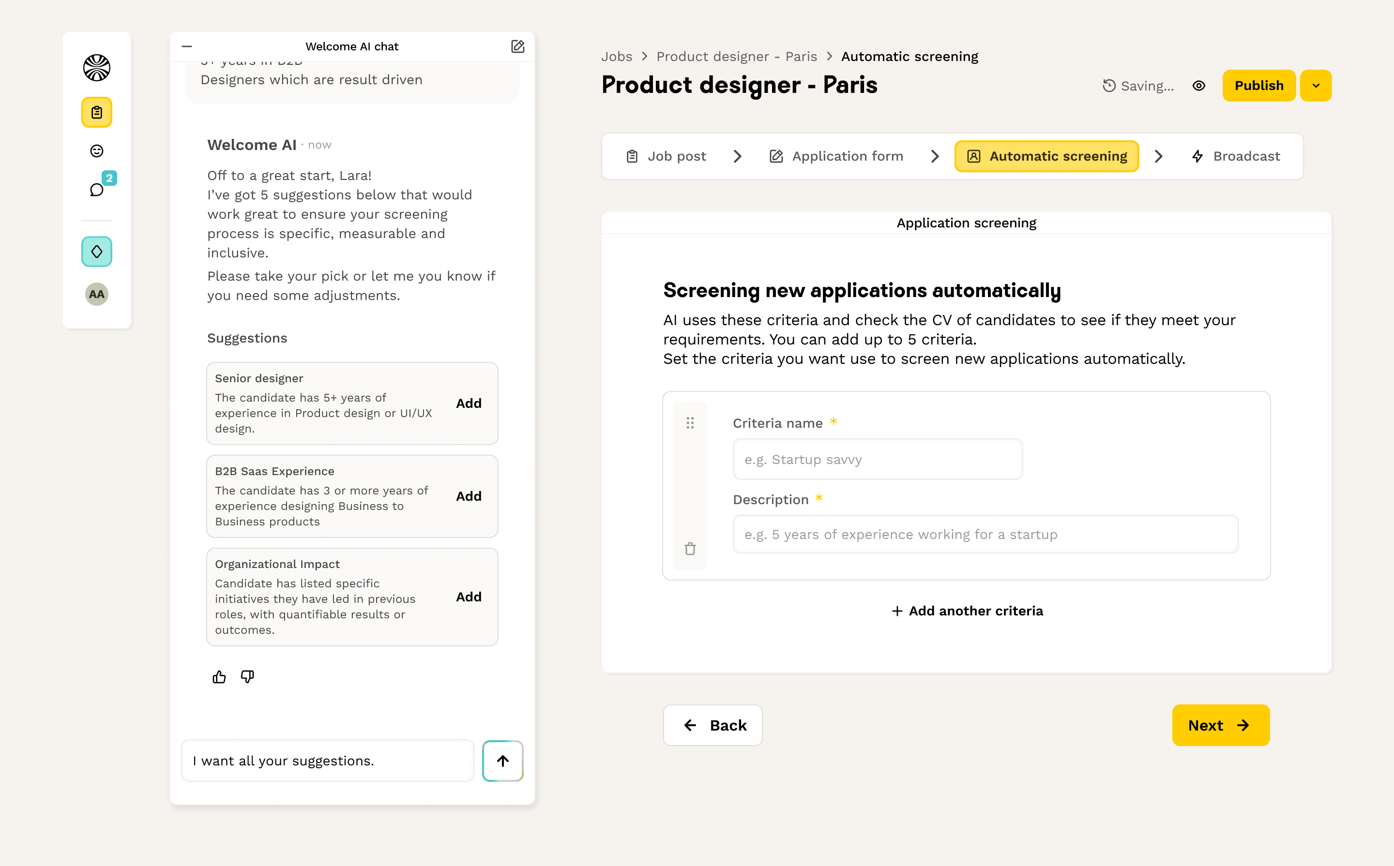Viewport: 1394px width, 866px height.
Task: Click the Criteria name input field
Action: (877, 459)
